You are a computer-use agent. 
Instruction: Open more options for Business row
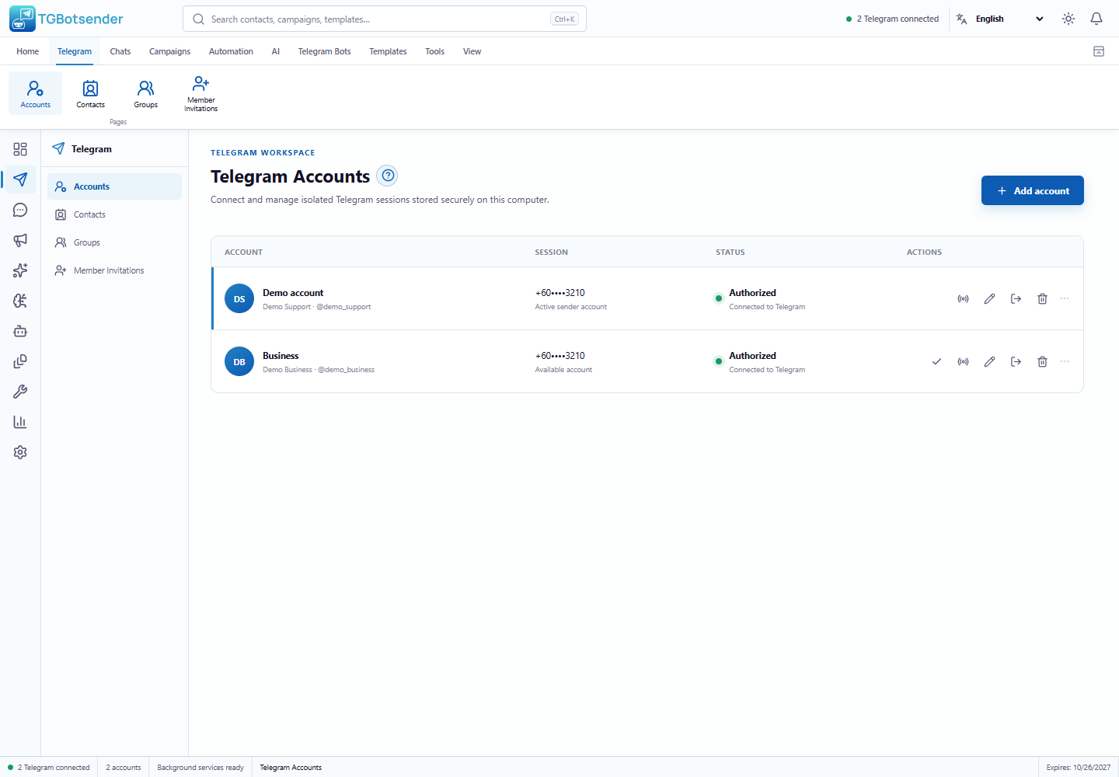pyautogui.click(x=1065, y=361)
